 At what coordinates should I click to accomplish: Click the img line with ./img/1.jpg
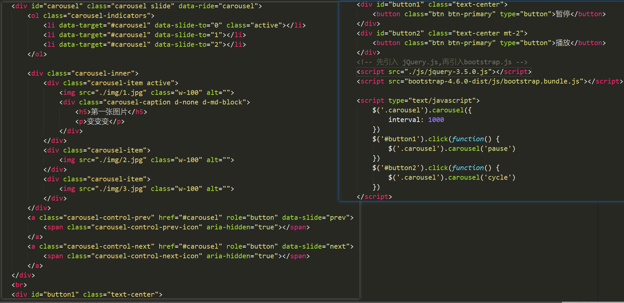pyautogui.click(x=147, y=92)
